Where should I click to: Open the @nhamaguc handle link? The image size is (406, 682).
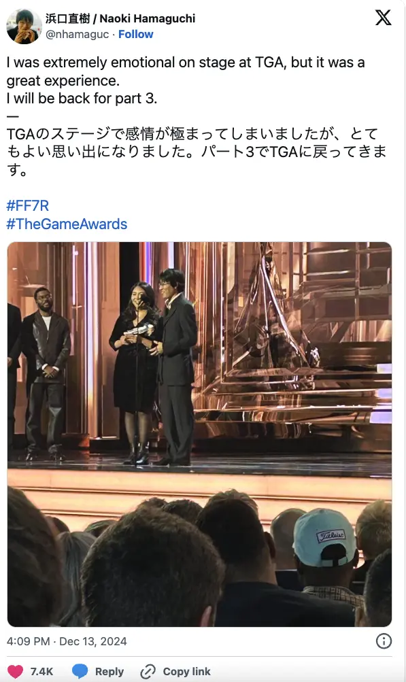coord(77,35)
